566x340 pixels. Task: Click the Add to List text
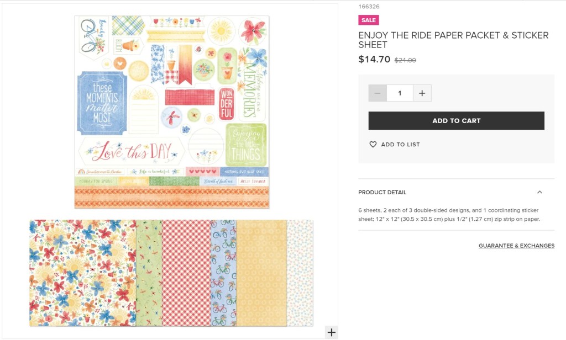coord(400,145)
